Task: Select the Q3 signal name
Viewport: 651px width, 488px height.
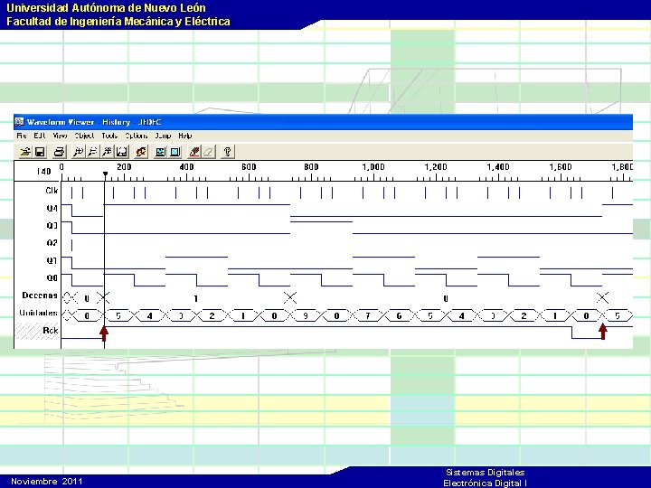Action: 52,225
